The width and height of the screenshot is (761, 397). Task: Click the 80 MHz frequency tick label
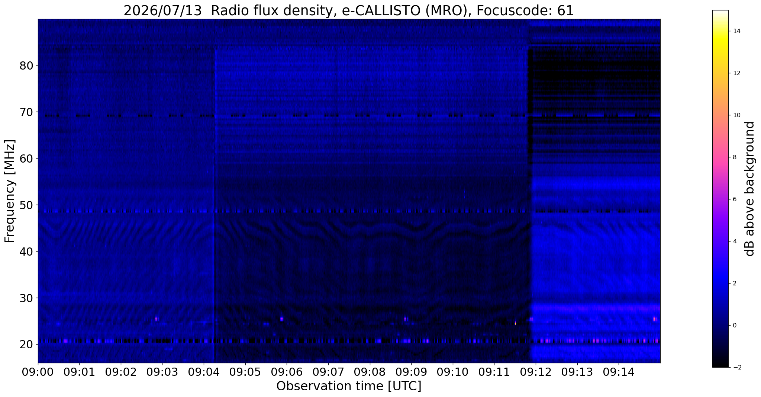[26, 65]
